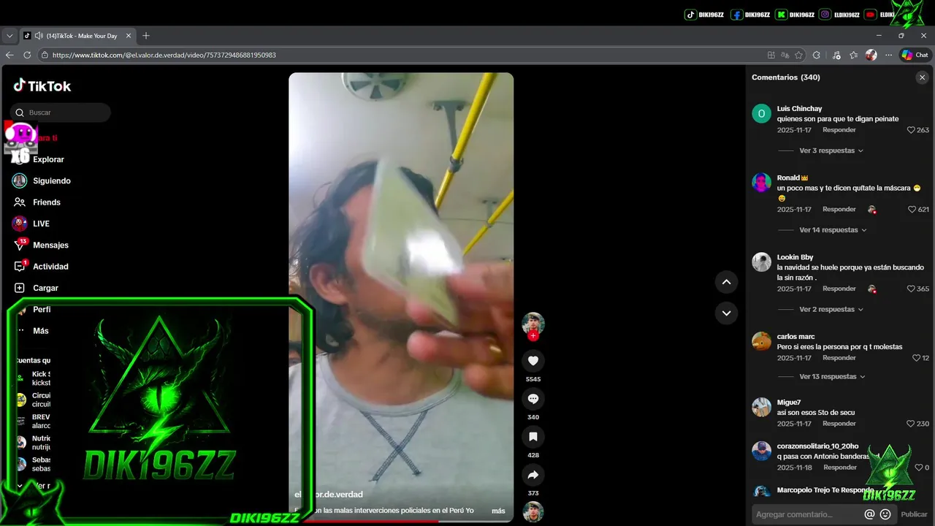Click the Publicar button
The height and width of the screenshot is (526, 935).
click(x=914, y=514)
